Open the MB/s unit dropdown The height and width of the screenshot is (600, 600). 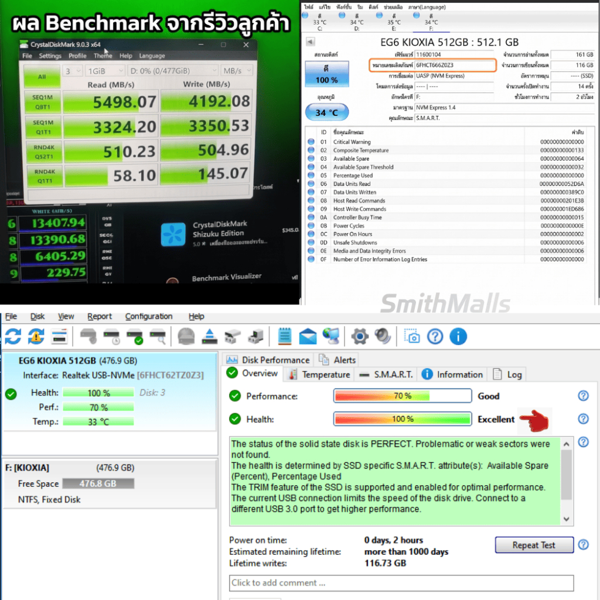pyautogui.click(x=237, y=71)
